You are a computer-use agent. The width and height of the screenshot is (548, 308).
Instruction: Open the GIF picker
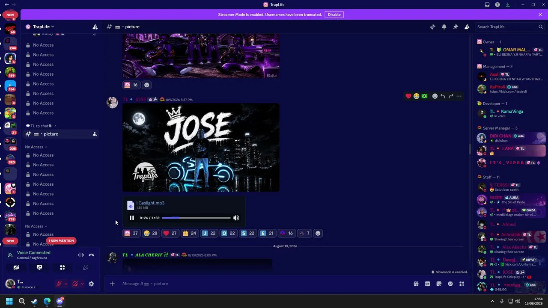click(427, 284)
